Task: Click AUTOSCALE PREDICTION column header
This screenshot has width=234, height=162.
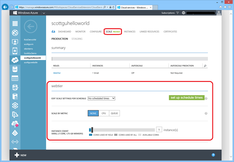Action: click(x=182, y=66)
